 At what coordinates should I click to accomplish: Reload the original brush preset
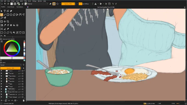[x=57, y=4]
